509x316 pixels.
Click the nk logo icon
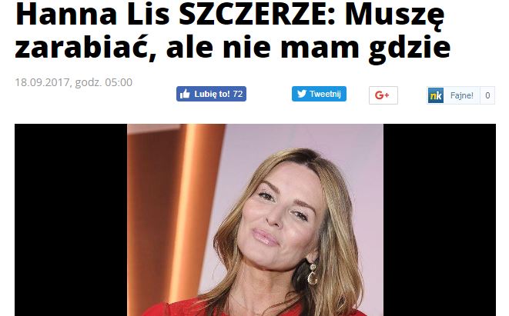436,95
